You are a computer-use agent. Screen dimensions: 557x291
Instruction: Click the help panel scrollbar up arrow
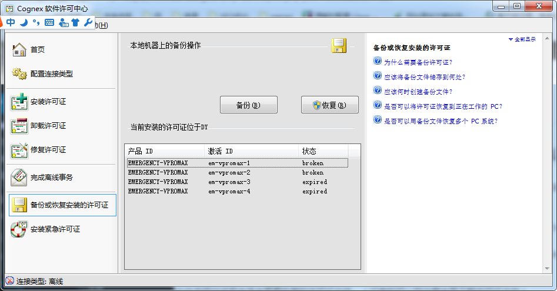(x=547, y=38)
